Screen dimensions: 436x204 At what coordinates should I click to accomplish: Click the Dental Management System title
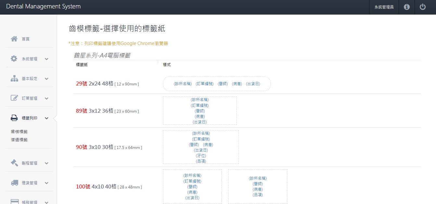click(44, 6)
